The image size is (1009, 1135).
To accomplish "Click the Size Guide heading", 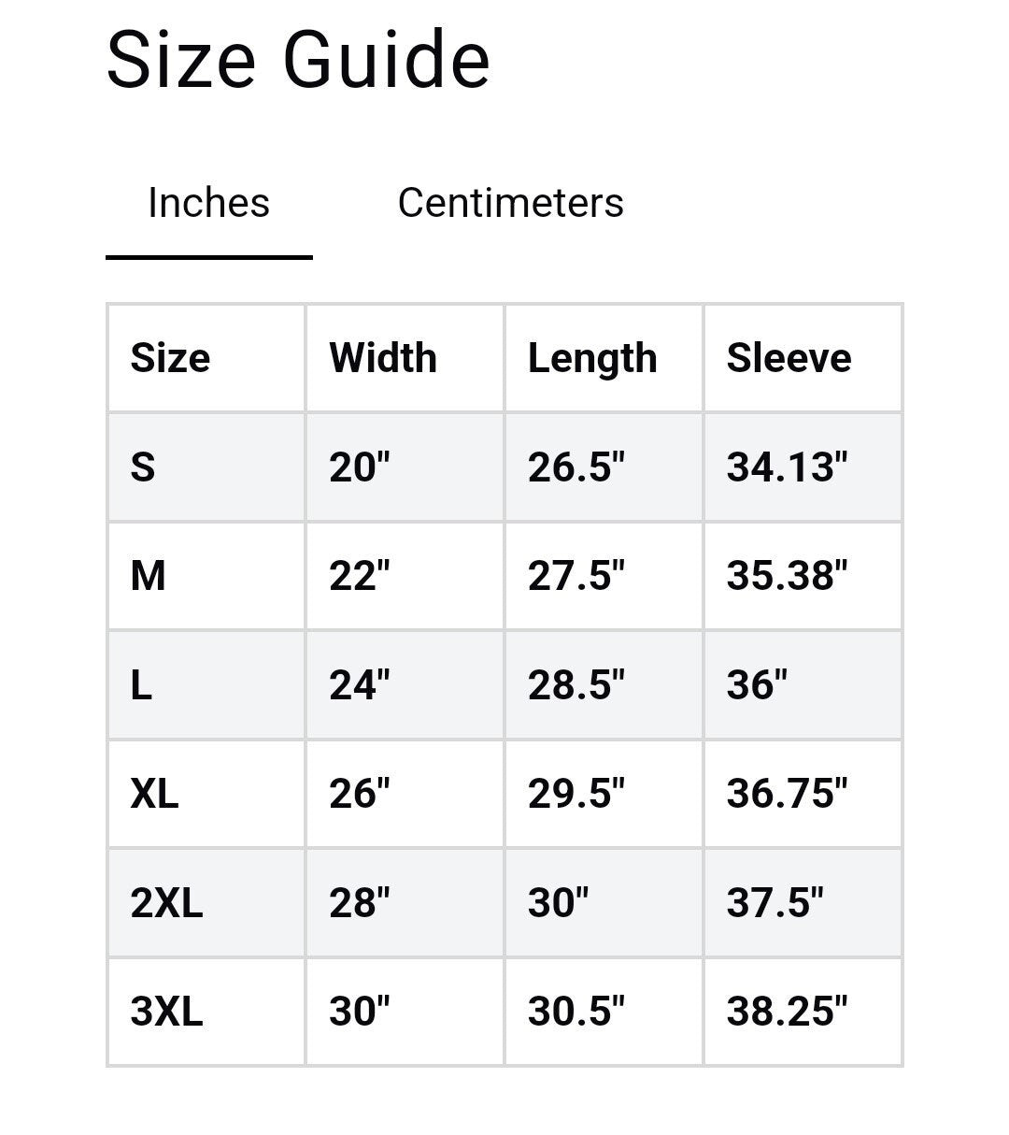I will coord(298,61).
